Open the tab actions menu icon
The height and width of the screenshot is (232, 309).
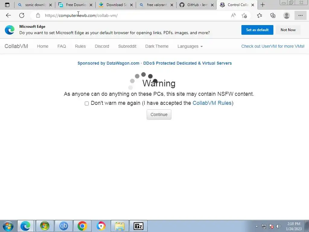7,5
